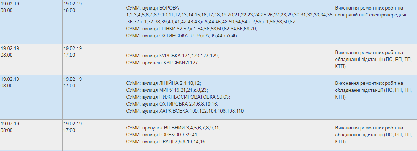Select the ХАРКІВСЬКА 100-110 address line
This screenshot has height=151, width=417.
coord(185,111)
